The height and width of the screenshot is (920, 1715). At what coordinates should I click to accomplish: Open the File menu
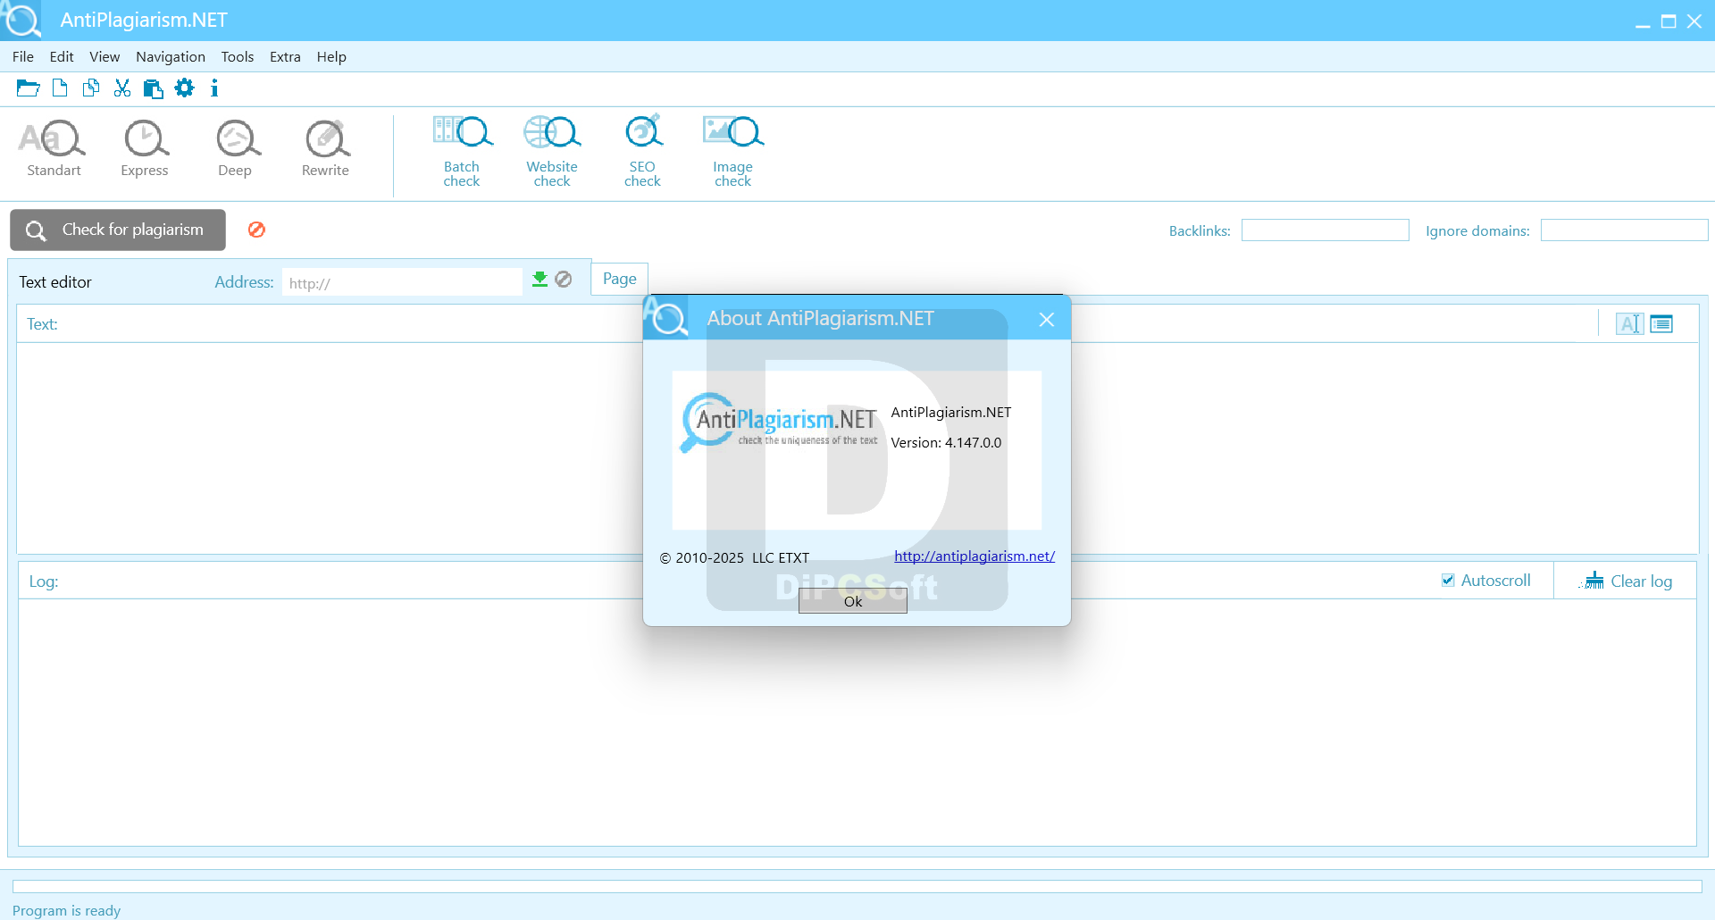(23, 57)
